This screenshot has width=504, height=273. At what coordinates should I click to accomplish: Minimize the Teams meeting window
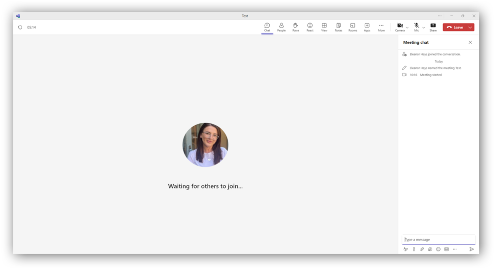pyautogui.click(x=452, y=16)
